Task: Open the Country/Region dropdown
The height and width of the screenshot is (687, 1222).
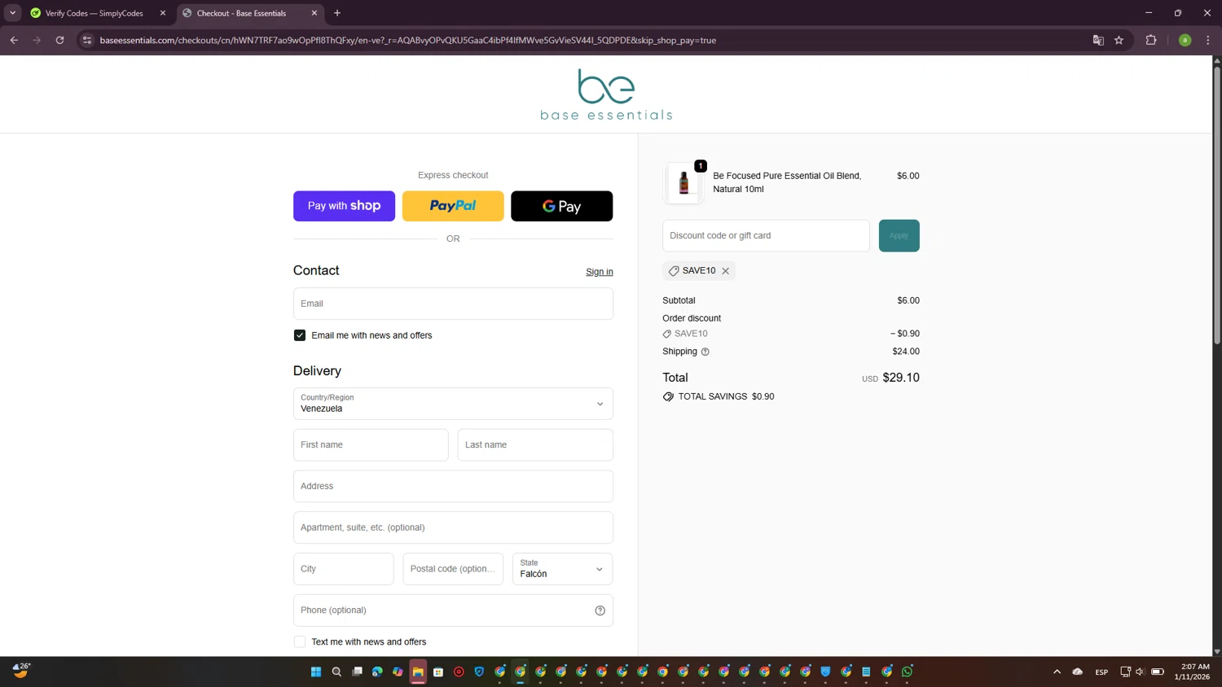Action: point(453,404)
